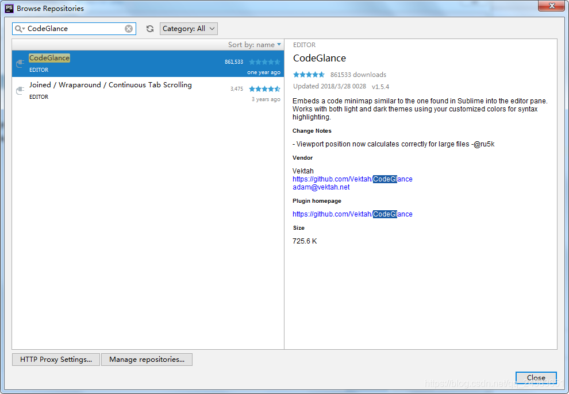Click the Plugin homepage heading
569x394 pixels.
click(x=317, y=201)
